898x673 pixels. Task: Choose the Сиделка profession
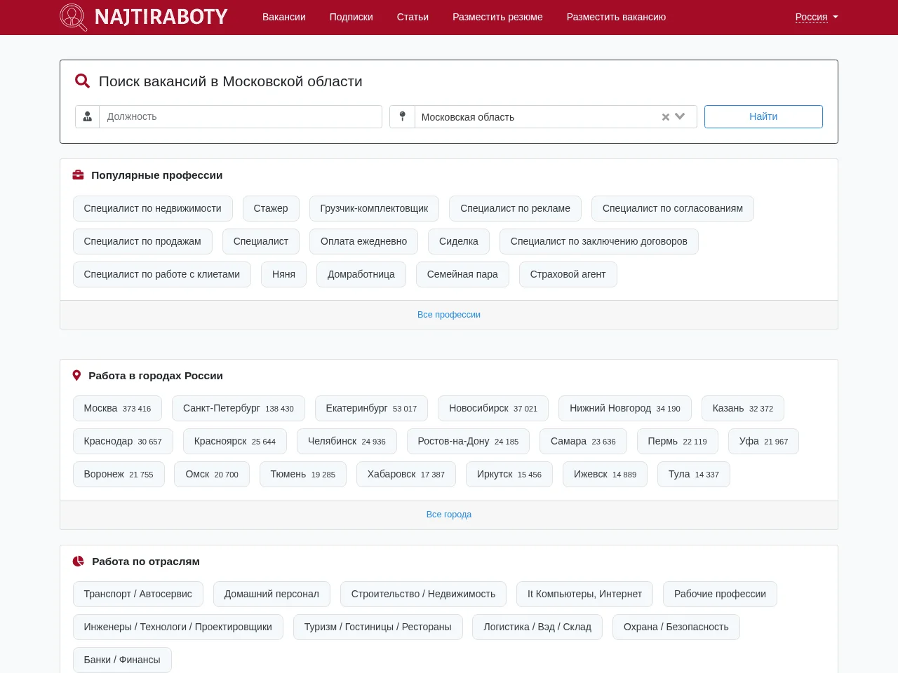tap(459, 242)
